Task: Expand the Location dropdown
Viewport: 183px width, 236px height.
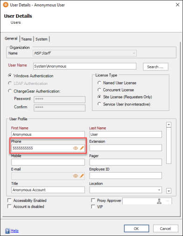Action: coord(159,190)
